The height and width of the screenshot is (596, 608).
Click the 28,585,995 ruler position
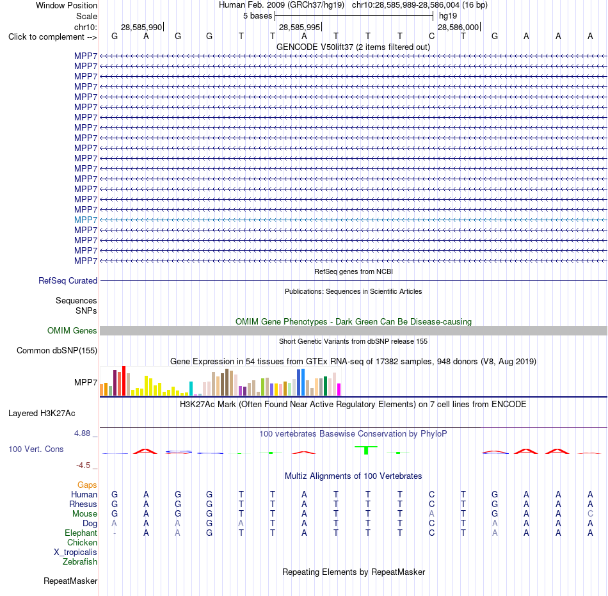pos(300,27)
